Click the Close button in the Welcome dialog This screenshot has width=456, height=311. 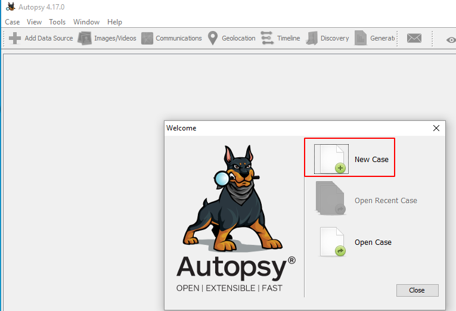click(417, 290)
